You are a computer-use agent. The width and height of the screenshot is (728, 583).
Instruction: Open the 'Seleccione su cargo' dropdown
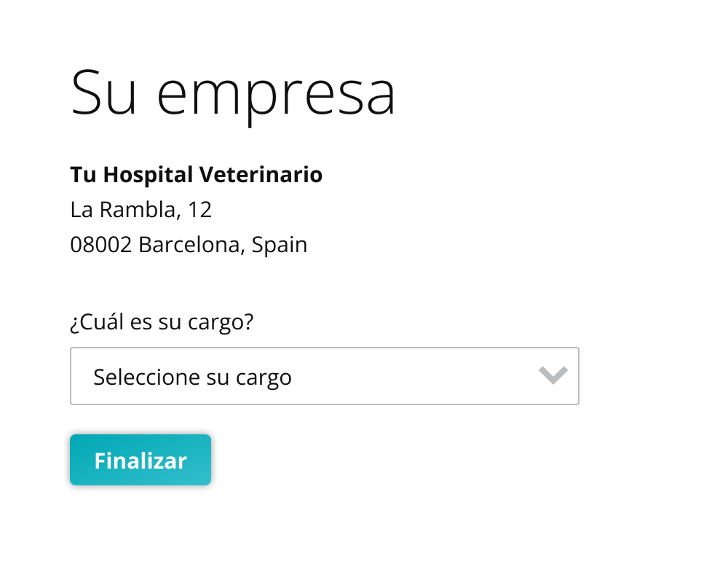pyautogui.click(x=325, y=376)
